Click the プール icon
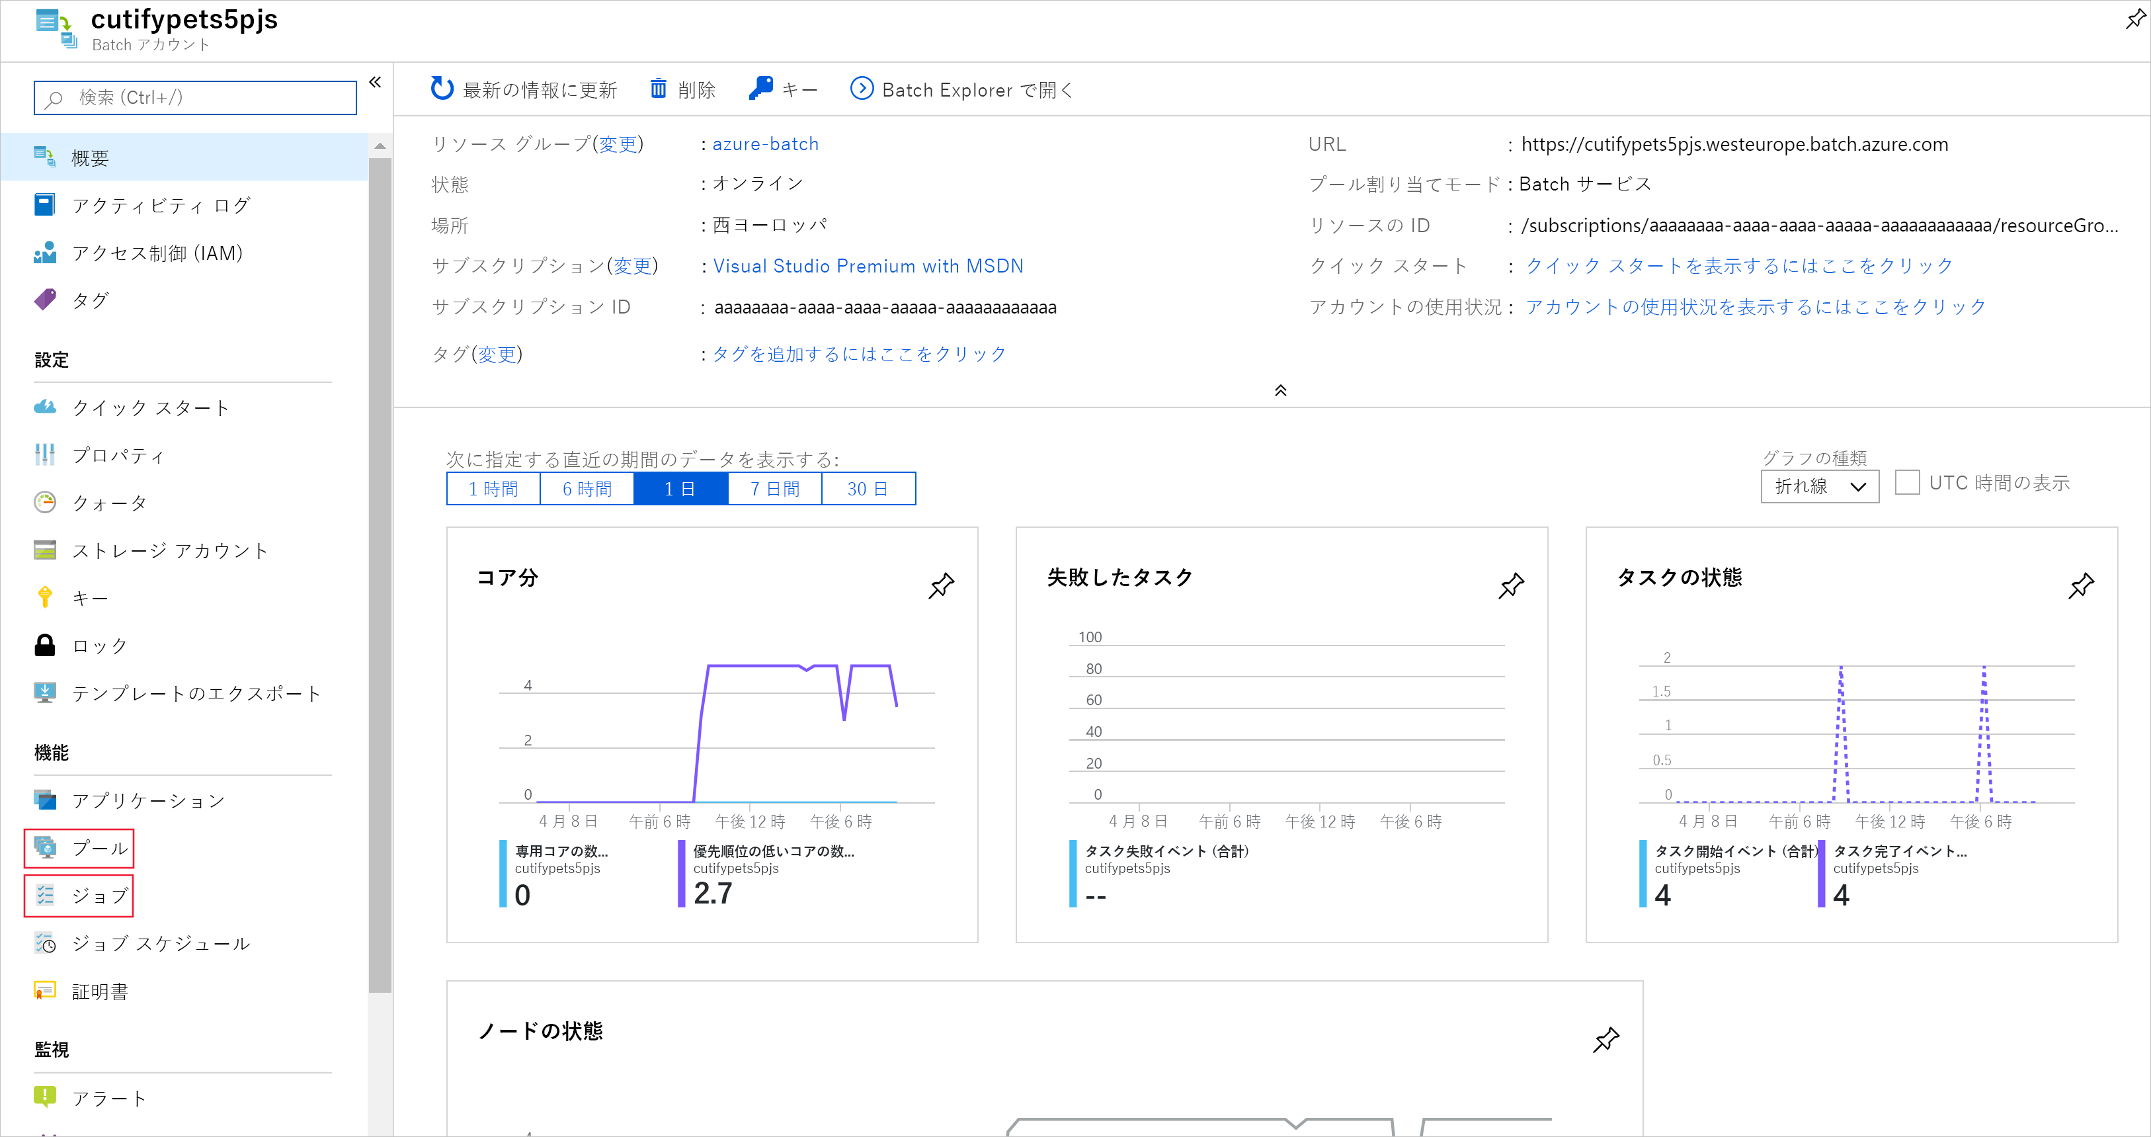Screen dimensions: 2151x1137 tap(45, 848)
